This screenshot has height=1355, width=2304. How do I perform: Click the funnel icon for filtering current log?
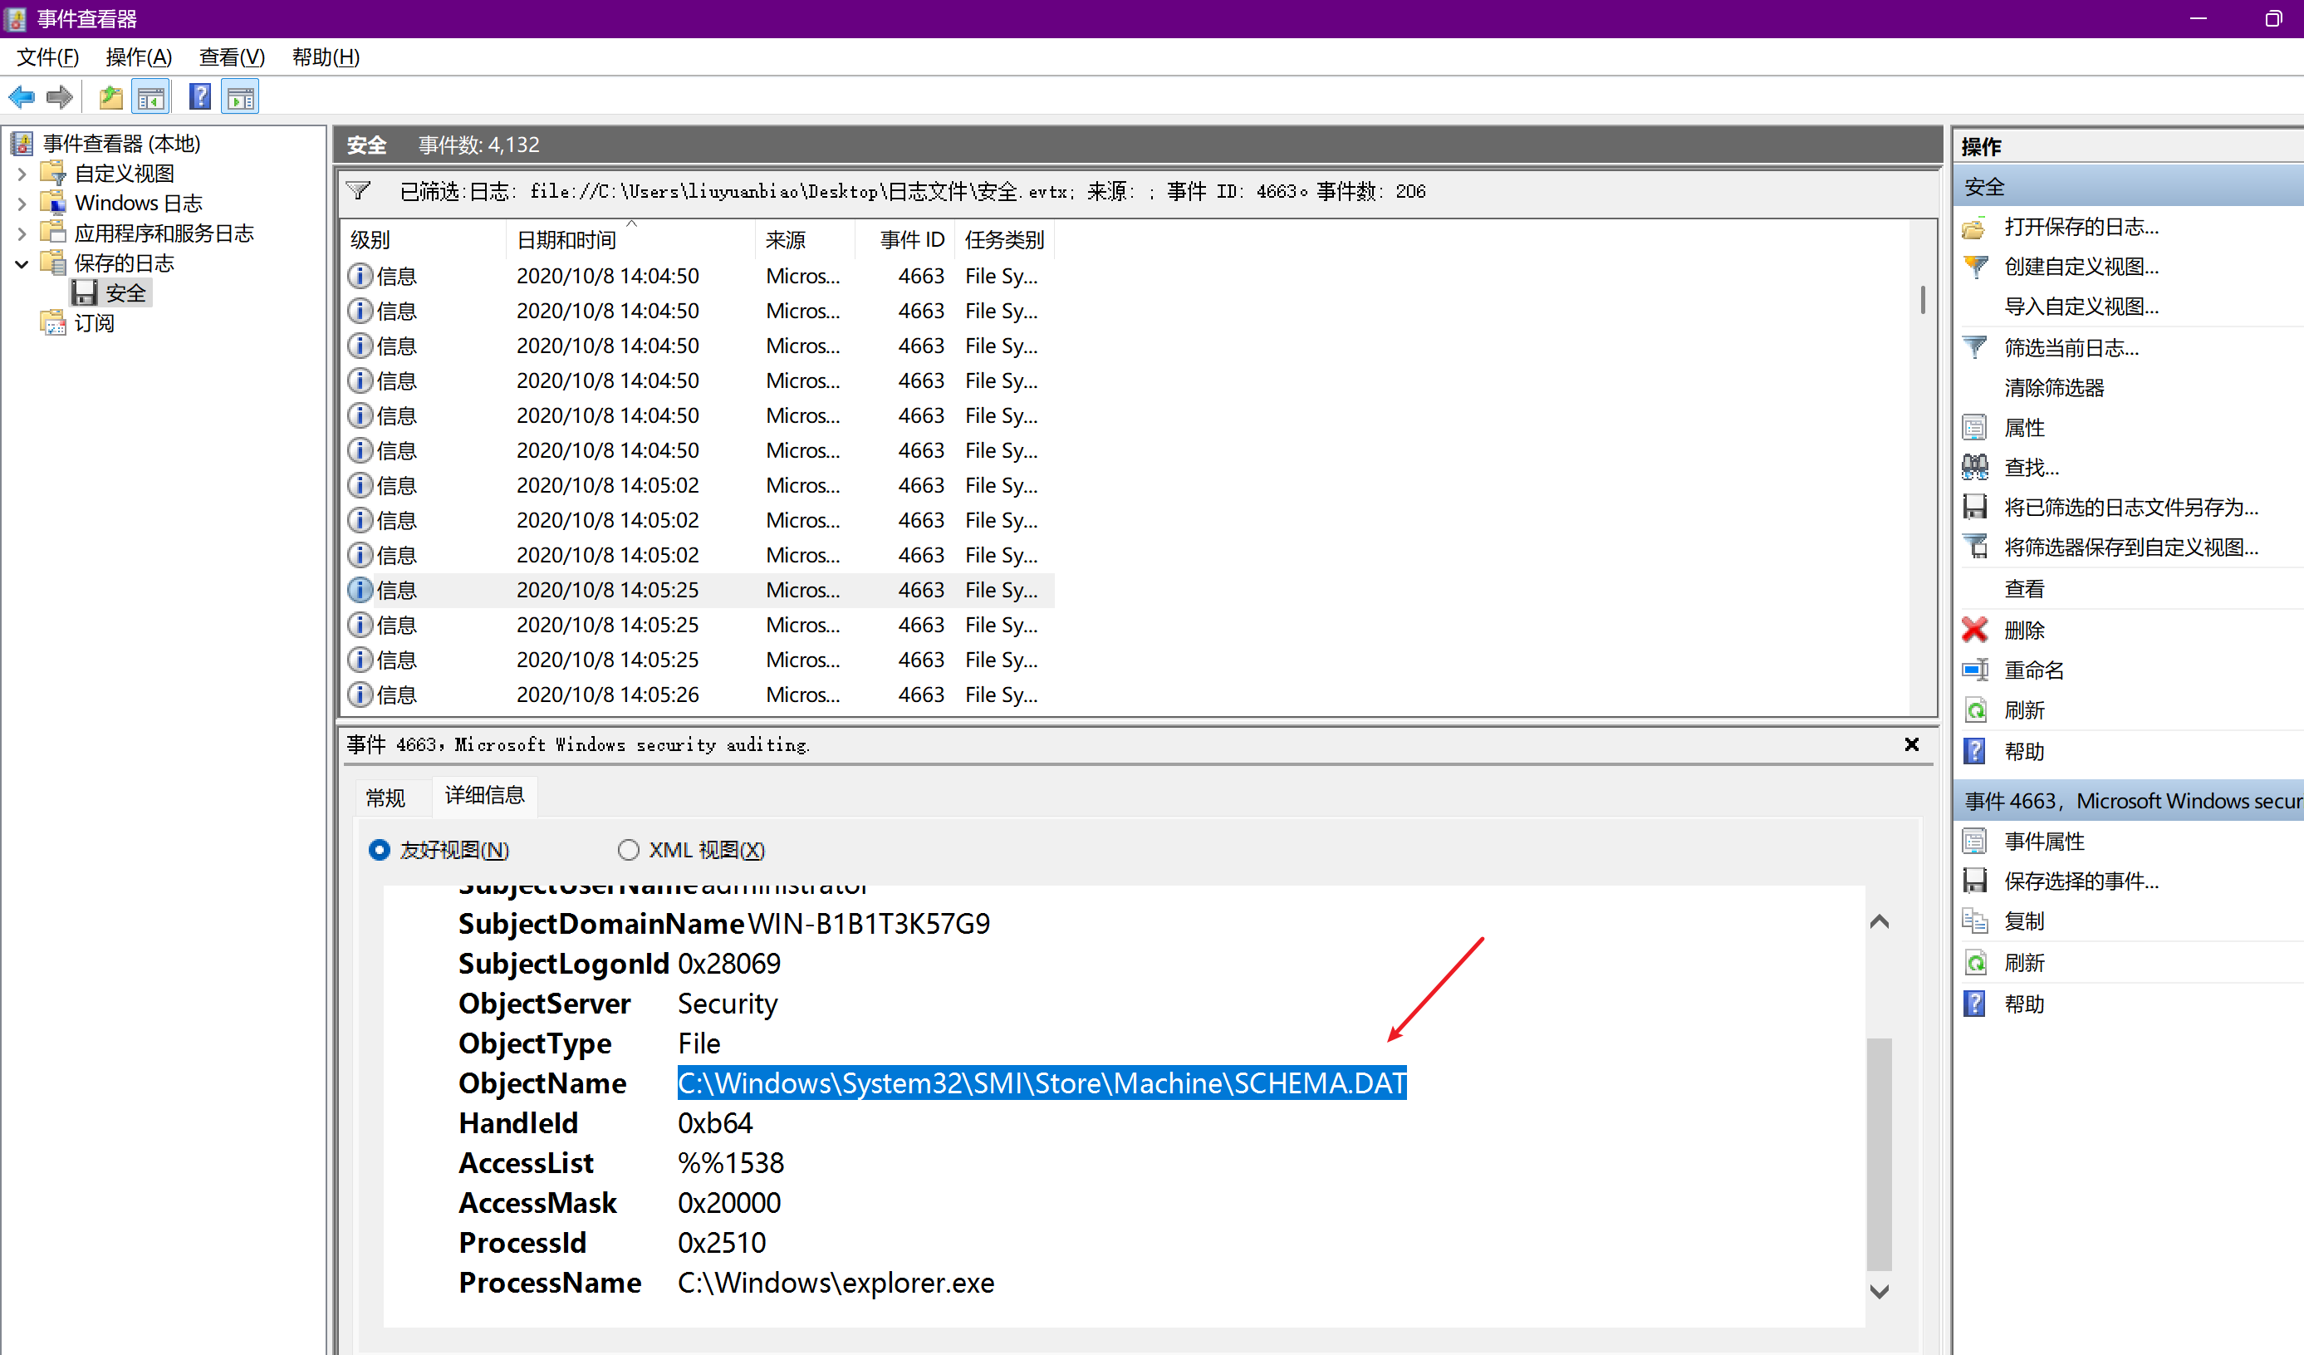click(1975, 347)
